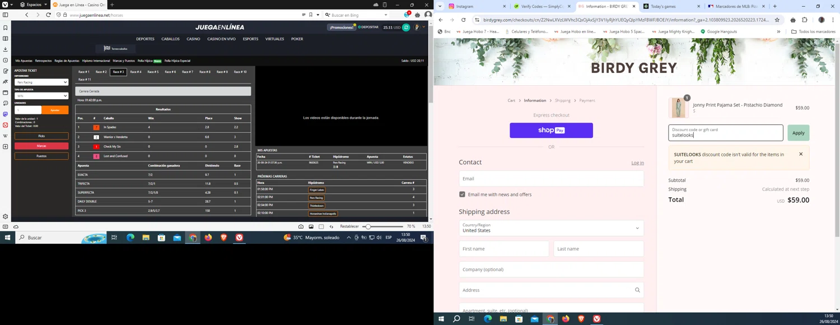Click the First name field

click(x=504, y=249)
